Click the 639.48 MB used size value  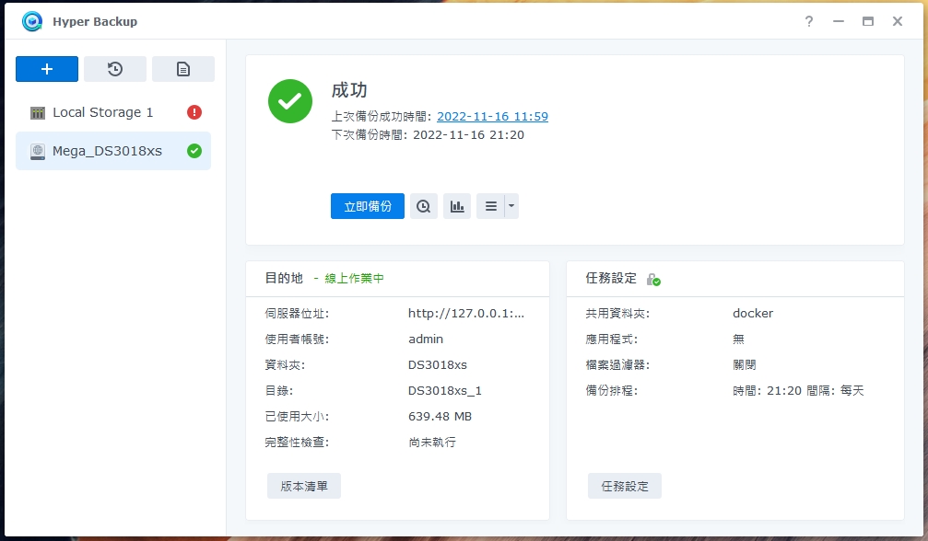440,417
